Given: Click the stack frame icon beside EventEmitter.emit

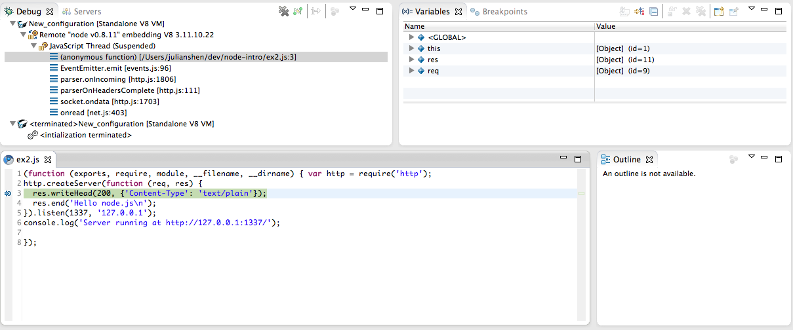Looking at the screenshot, I should pos(54,68).
